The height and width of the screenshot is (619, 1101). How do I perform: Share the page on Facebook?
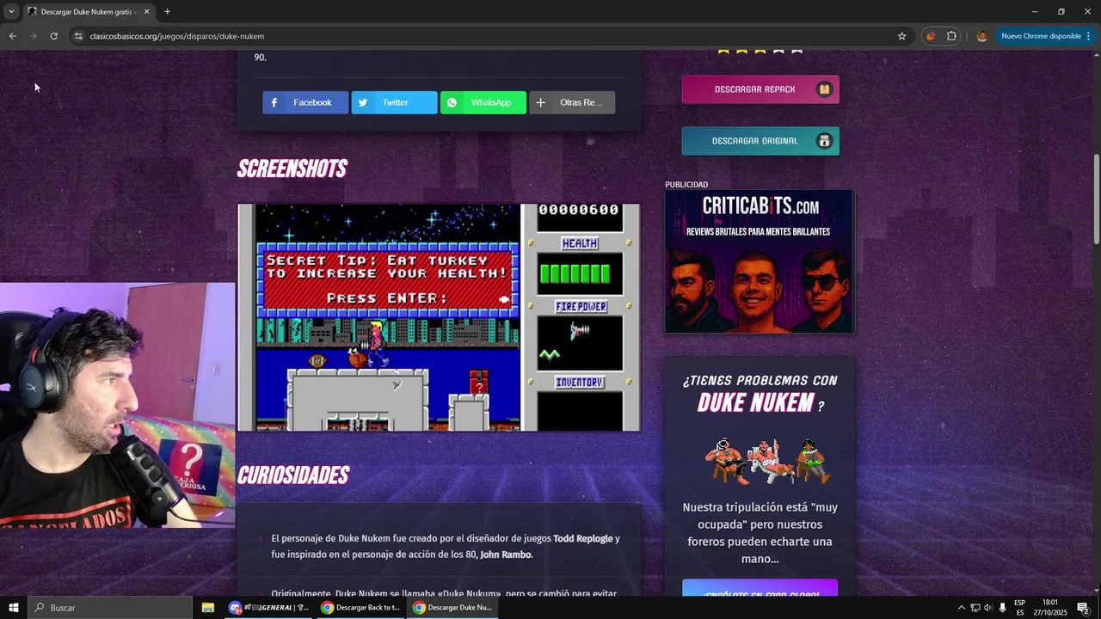click(305, 102)
